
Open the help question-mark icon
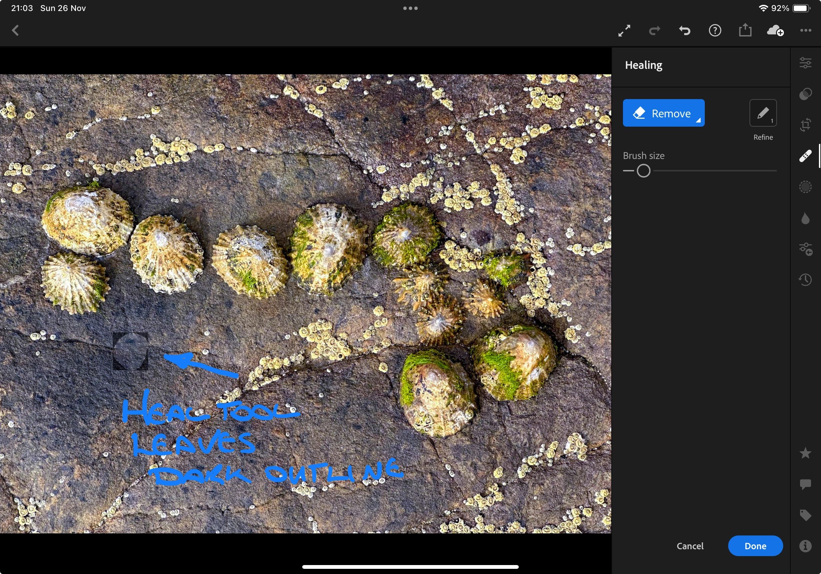click(x=715, y=31)
